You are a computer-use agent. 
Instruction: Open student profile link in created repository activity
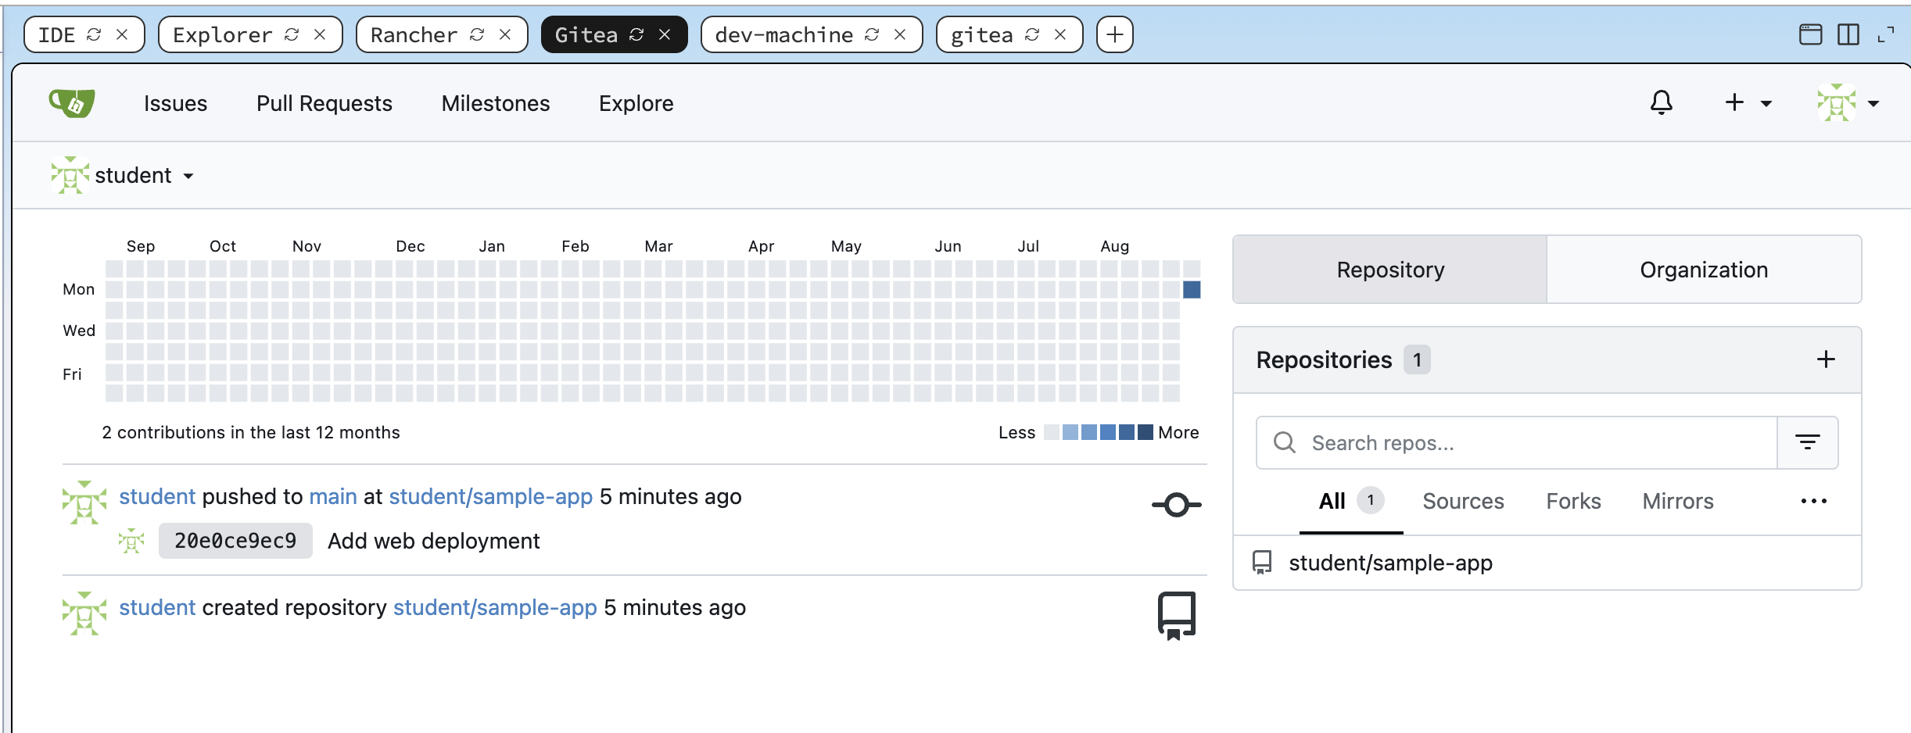tap(157, 607)
